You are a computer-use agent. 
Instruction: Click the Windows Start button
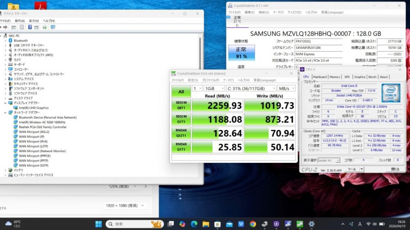coord(99,224)
